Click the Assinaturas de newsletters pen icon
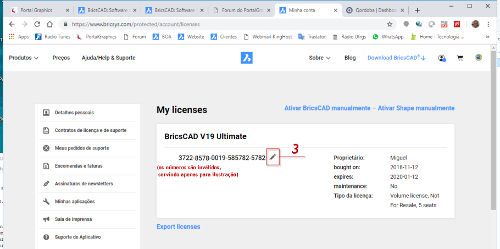Image resolution: width=500 pixels, height=249 pixels. click(46, 184)
